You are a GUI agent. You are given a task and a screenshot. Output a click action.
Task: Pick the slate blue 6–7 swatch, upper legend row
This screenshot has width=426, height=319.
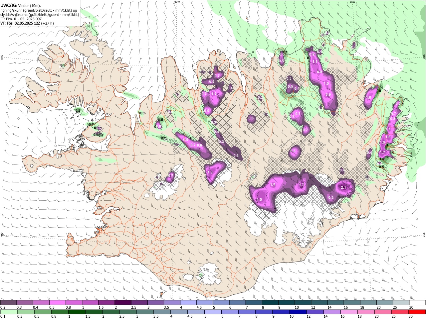pyautogui.click(x=237, y=303)
